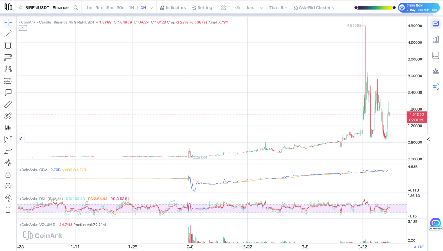Click the heatmap color gradient bar
The width and height of the screenshot is (443, 251).
374,7
